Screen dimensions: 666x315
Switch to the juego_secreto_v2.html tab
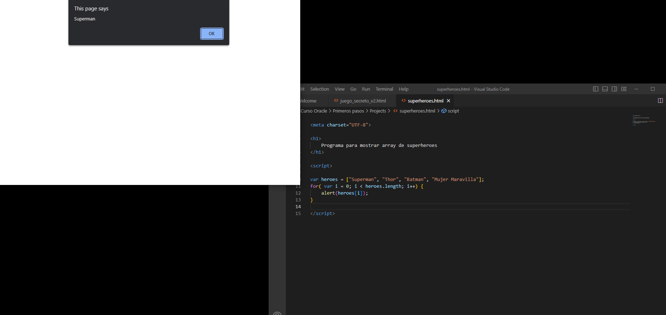pos(362,101)
